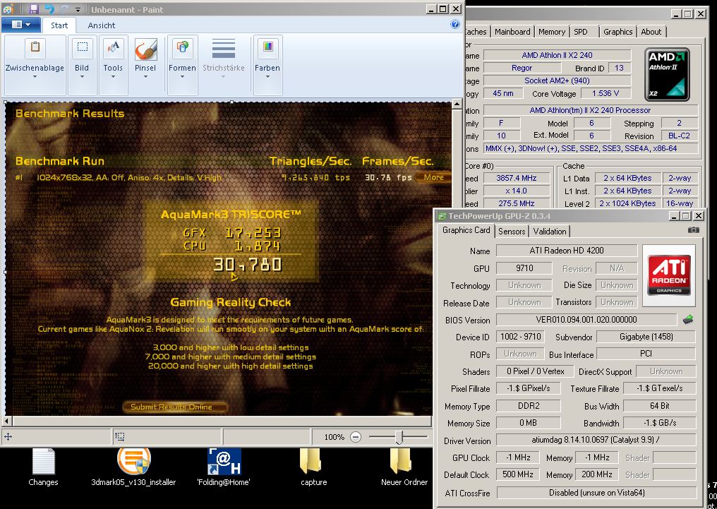
Task: Click the AMD Athlon II logo in CPU-Z
Action: [x=667, y=75]
